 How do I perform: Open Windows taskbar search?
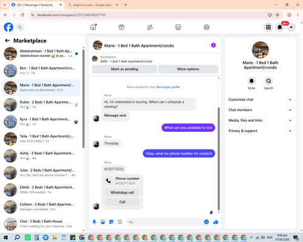17,237
